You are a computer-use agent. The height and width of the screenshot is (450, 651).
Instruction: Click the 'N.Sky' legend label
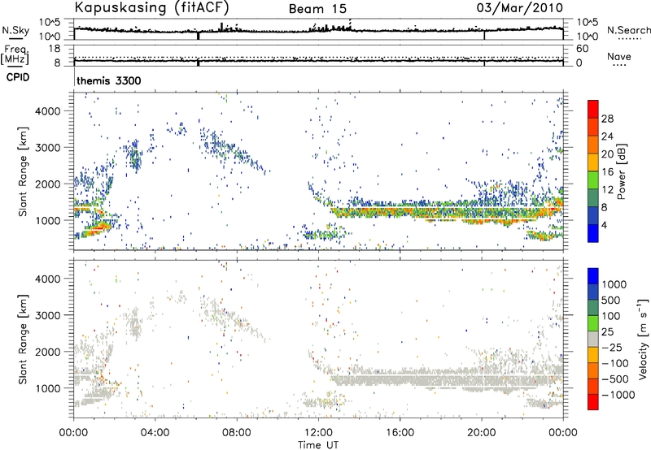(15, 30)
